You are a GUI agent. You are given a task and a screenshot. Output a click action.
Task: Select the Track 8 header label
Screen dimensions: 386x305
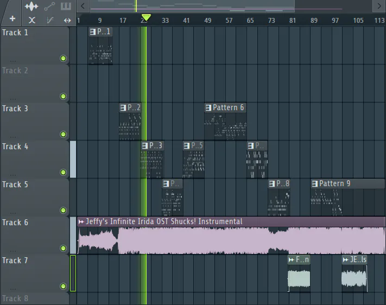point(15,298)
